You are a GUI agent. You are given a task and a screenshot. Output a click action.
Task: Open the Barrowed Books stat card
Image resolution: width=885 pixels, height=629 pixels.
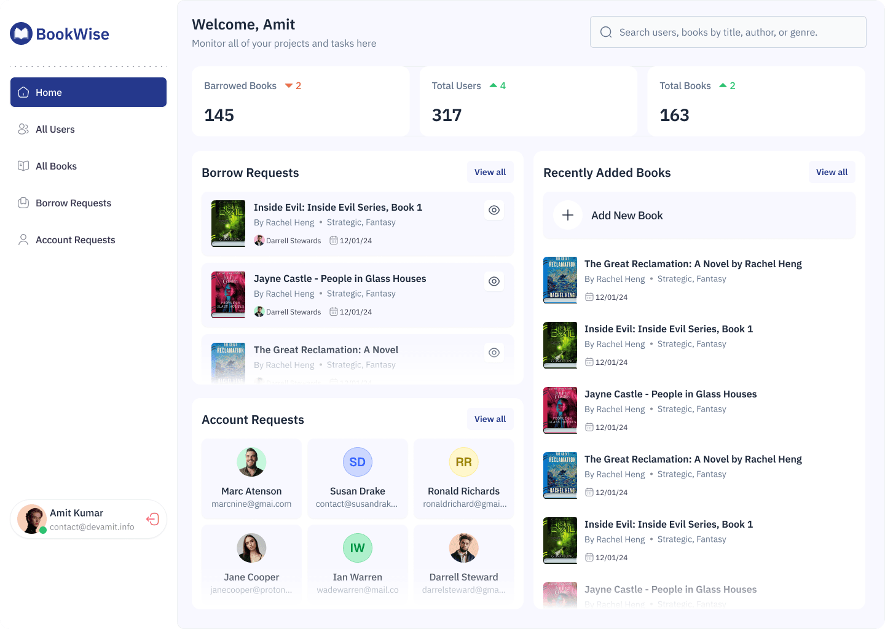(301, 101)
